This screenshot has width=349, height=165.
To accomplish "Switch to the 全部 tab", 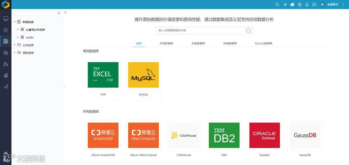I will click(139, 44).
